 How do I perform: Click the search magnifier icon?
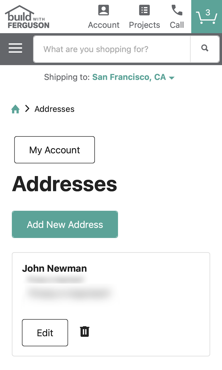point(205,48)
